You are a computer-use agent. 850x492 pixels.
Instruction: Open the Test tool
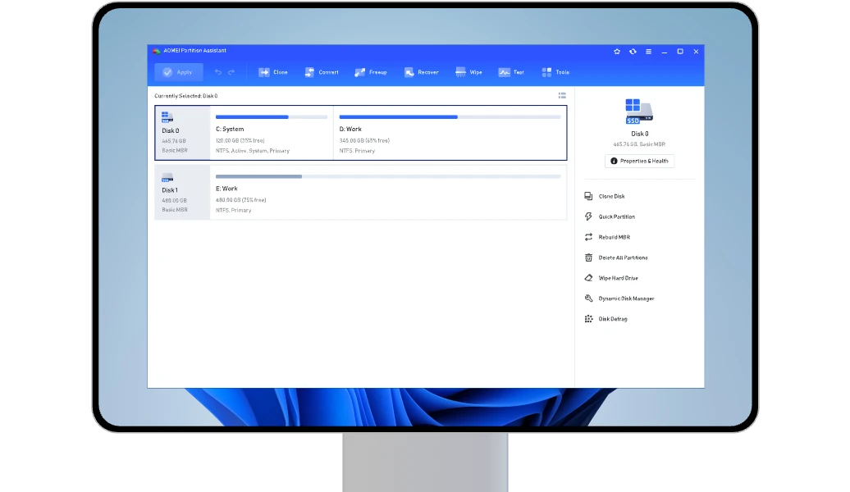click(x=504, y=72)
